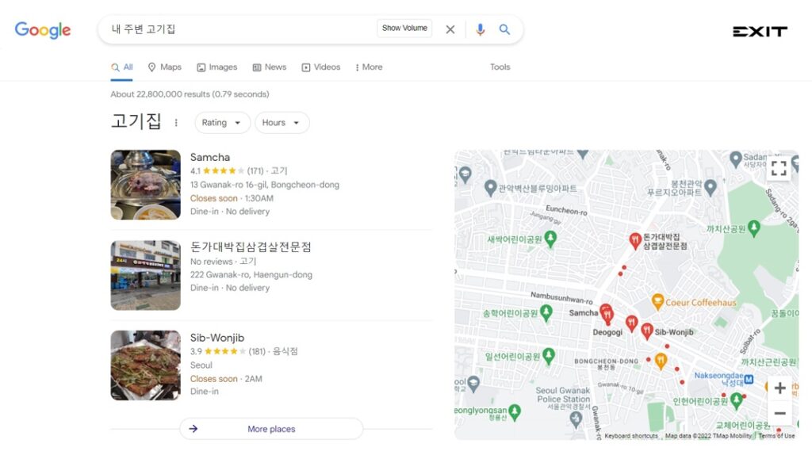The image size is (812, 455).
Task: Click the 인헌어린이공원 park pin
Action: click(x=737, y=400)
